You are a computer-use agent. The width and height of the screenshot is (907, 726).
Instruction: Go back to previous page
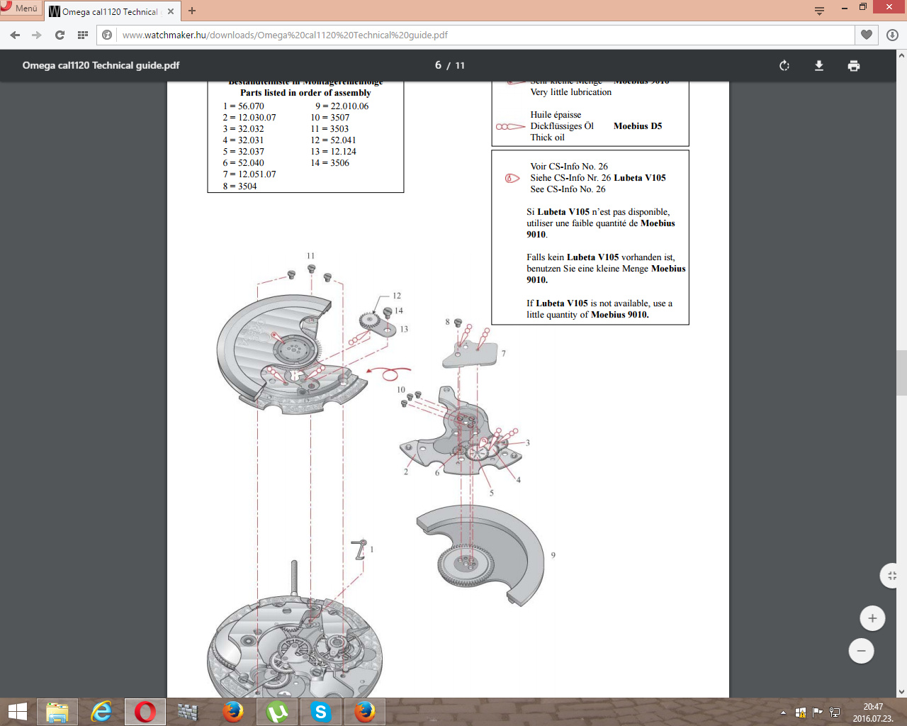pyautogui.click(x=15, y=35)
